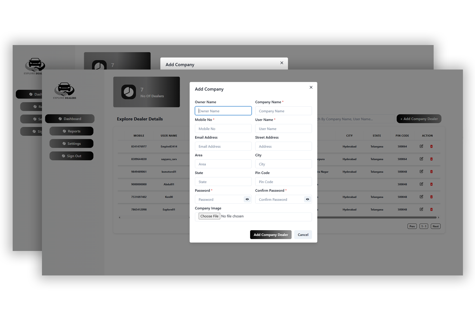Edit the Abdul01 dealer entry
Screen dimensions: 475x316
421,184
